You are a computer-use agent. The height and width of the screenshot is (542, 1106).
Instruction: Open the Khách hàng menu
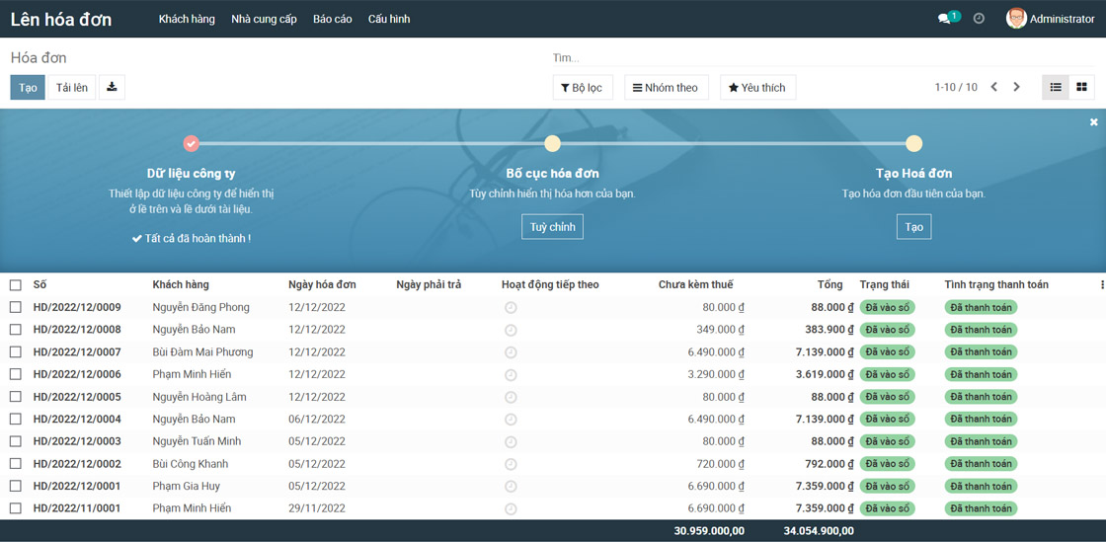pos(187,19)
